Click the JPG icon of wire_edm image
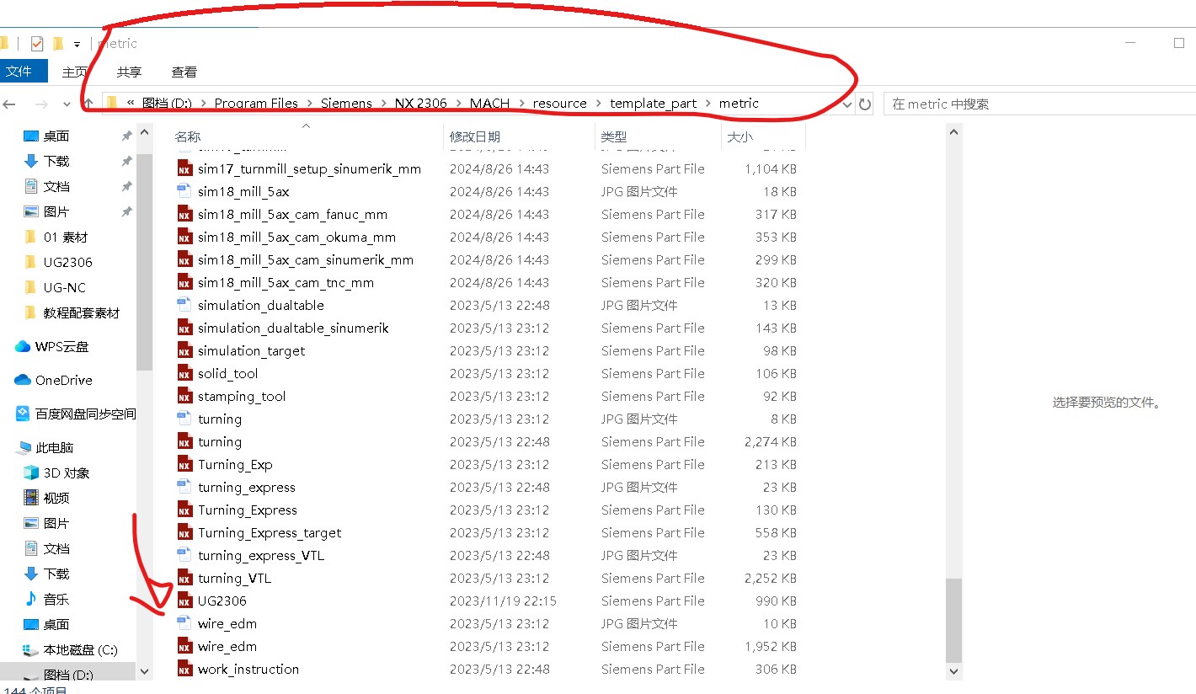 (x=184, y=623)
